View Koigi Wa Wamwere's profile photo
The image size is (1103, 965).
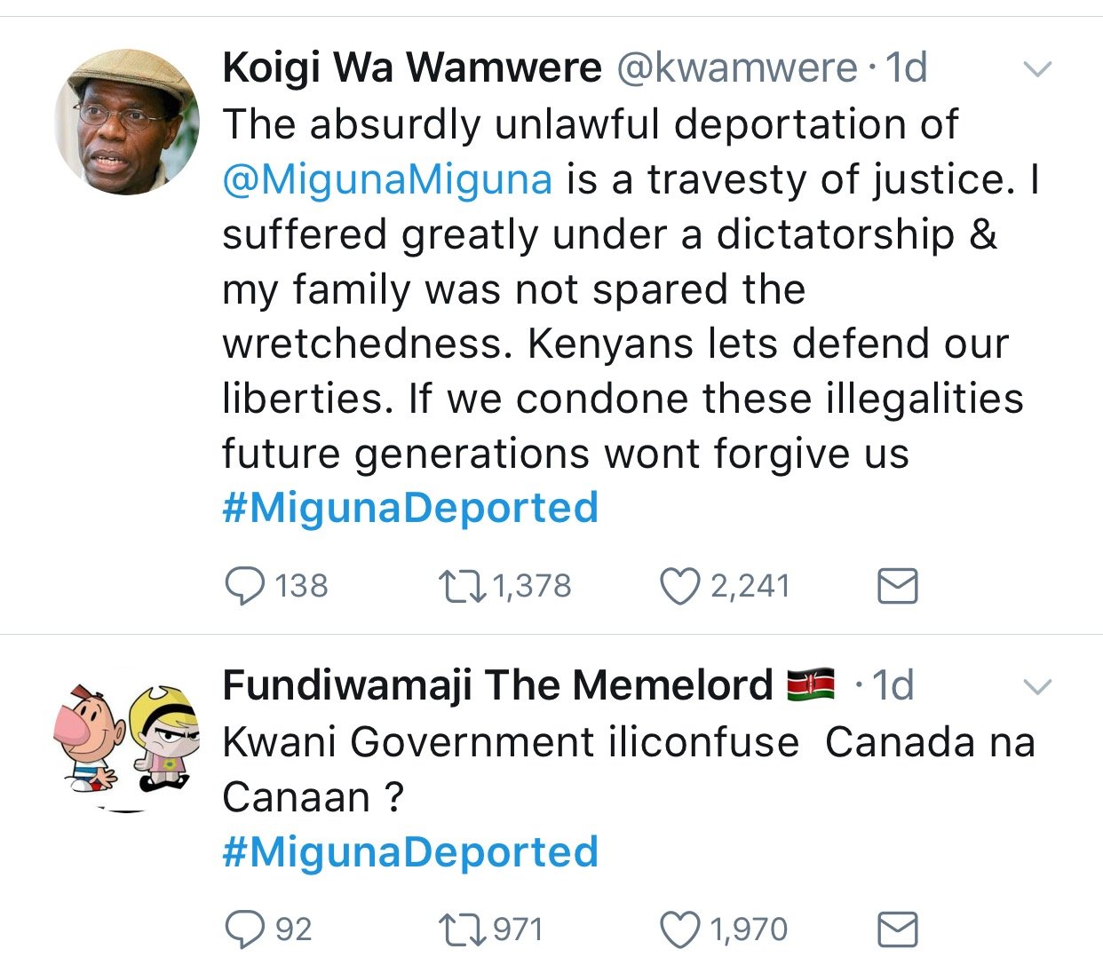coord(127,122)
